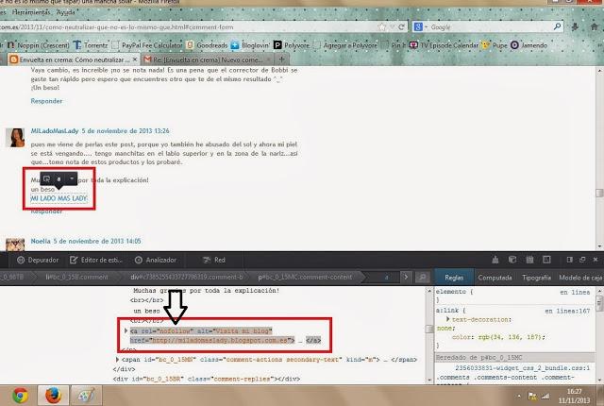Advance the breadcrumb trail with right arrow
The height and width of the screenshot is (406, 604).
[x=406, y=277]
